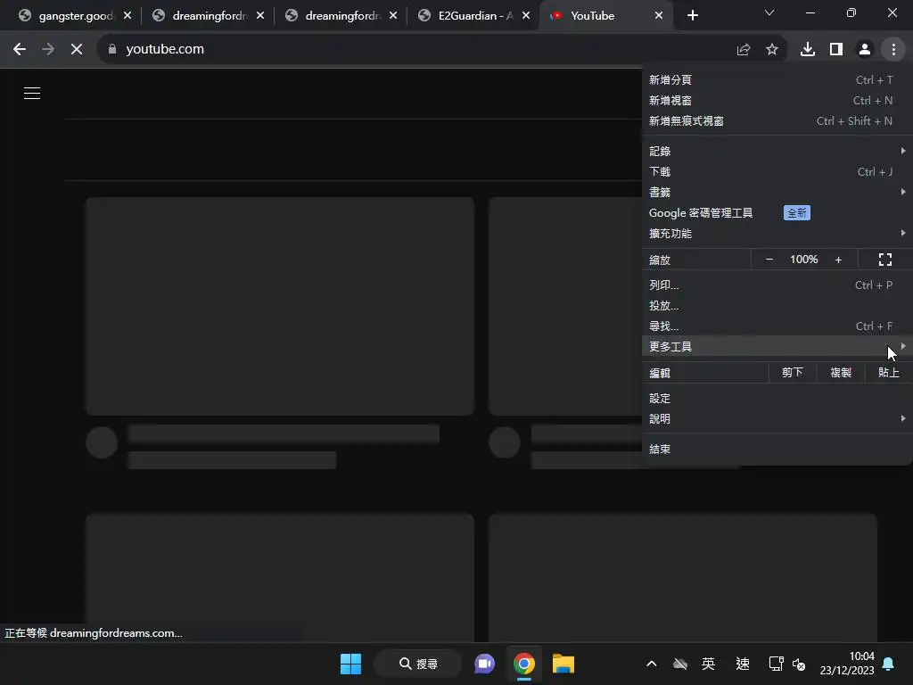Close the gangster.good tab
The width and height of the screenshot is (913, 685).
(x=127, y=16)
